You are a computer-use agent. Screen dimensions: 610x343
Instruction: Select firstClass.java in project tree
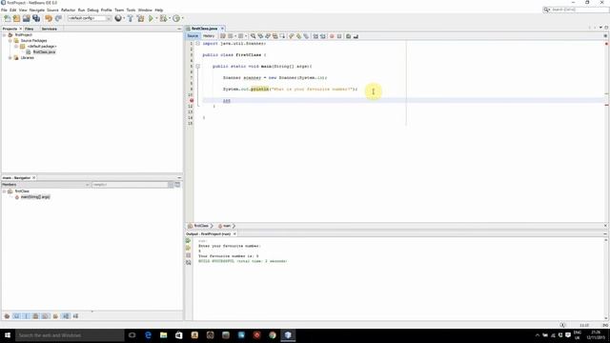44,51
